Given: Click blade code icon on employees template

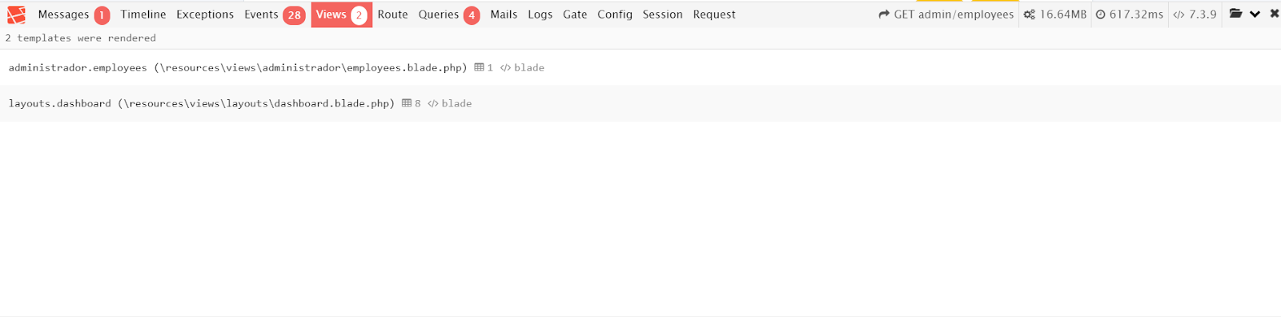Looking at the screenshot, I should pyautogui.click(x=505, y=68).
